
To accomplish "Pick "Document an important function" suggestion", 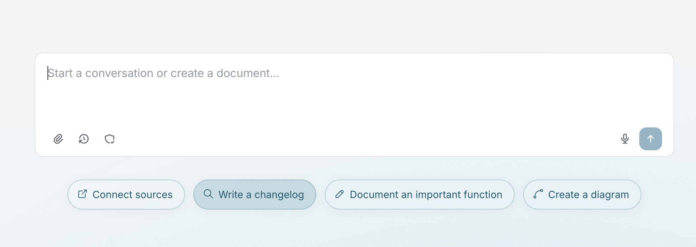I will 419,195.
